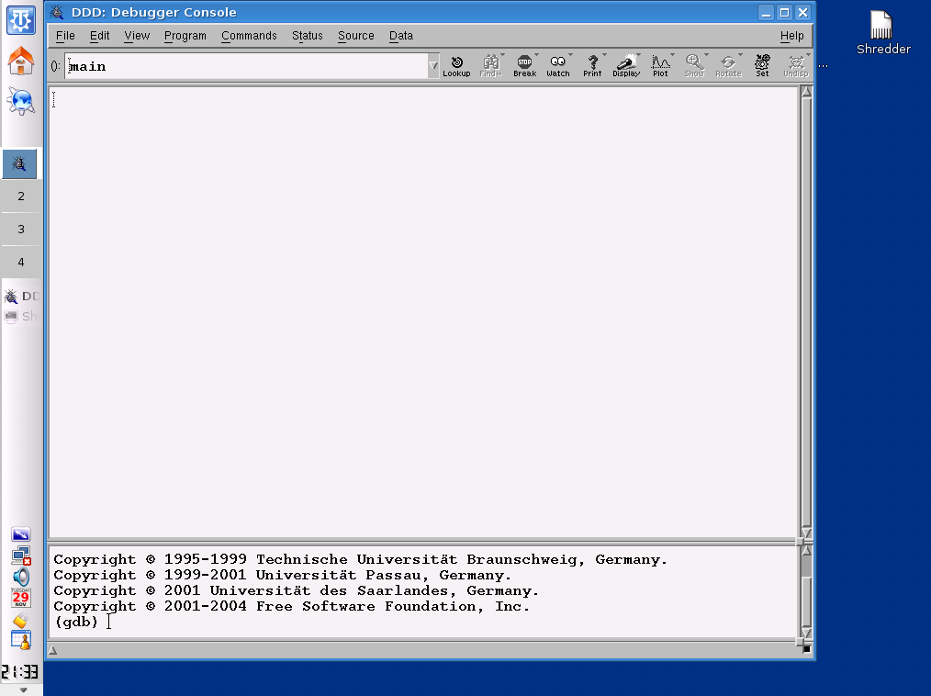
Task: Click the Rotate toolbar button
Action: click(728, 66)
